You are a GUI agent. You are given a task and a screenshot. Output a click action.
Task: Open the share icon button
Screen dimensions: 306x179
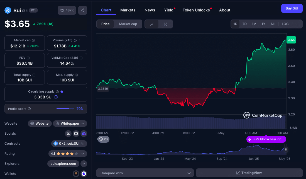point(83,10)
